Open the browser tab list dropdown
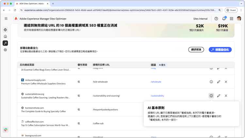Image resolution: width=245 pixels, height=138 pixels. pyautogui.click(x=241, y=4)
